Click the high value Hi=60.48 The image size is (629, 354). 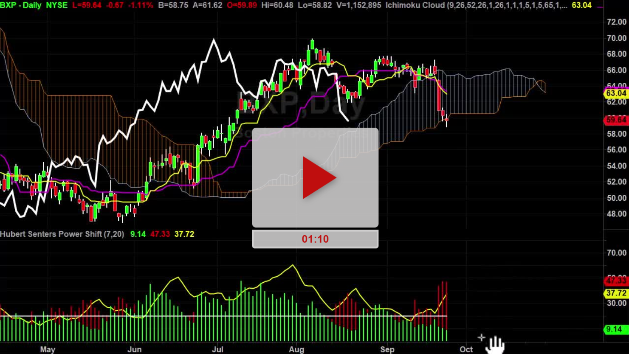point(278,5)
